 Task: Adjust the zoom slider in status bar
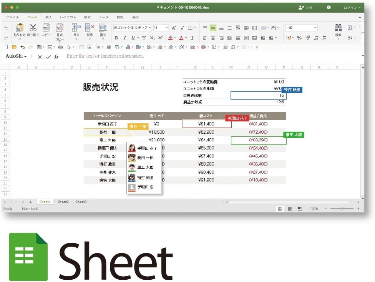click(x=342, y=209)
